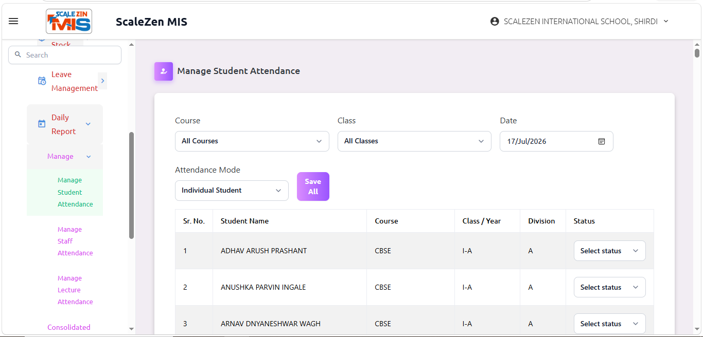
Task: Click the Date field showing 17/Jul/2026
Action: 556,141
